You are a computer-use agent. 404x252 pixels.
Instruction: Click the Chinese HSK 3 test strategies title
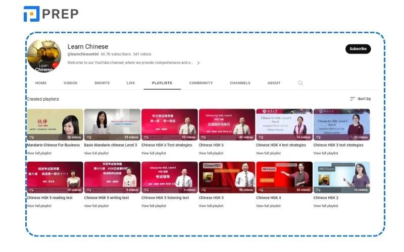(x=338, y=145)
